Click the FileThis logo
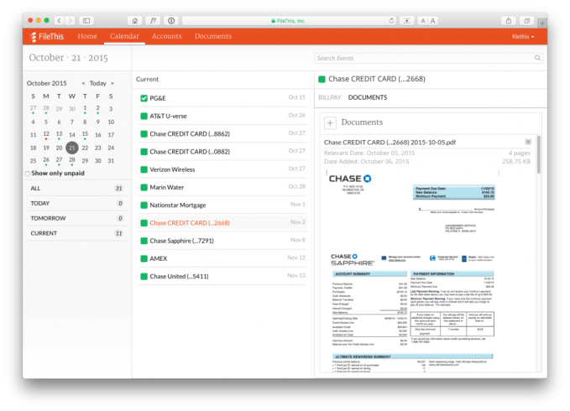This screenshot has width=570, height=411. click(47, 36)
